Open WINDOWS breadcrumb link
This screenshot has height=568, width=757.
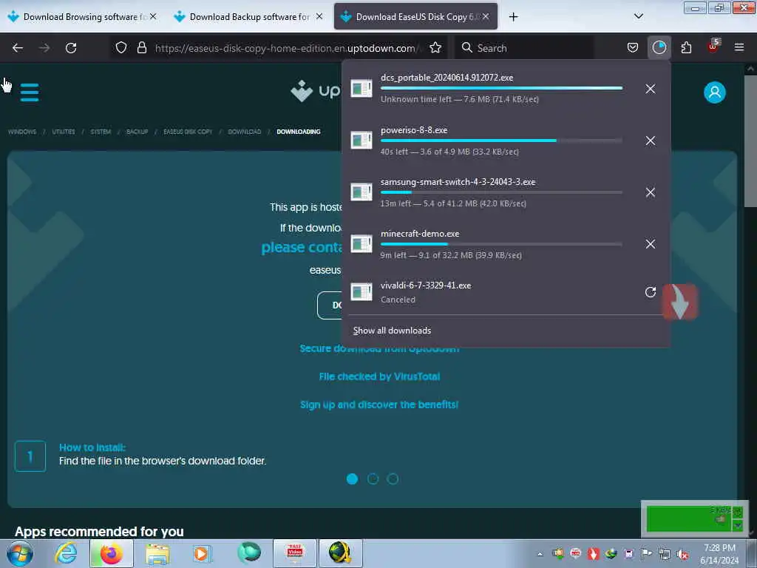(x=22, y=132)
